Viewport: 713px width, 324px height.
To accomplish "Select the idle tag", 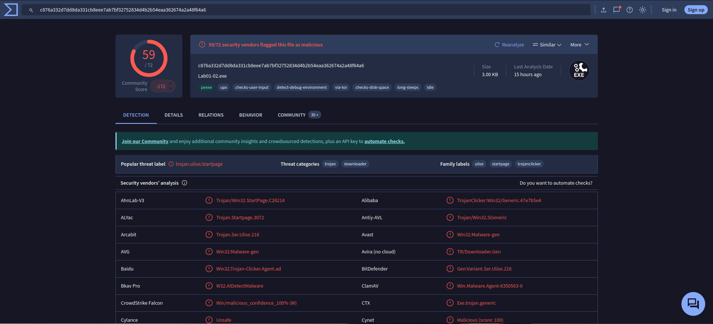I will click(430, 88).
